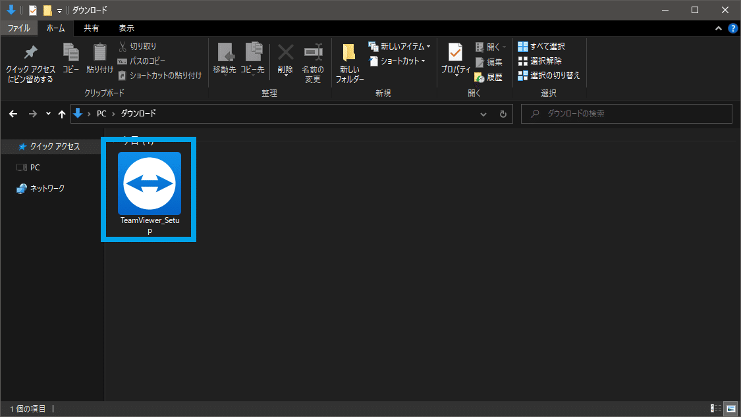Click Pin to Quick Access icon
The width and height of the screenshot is (741, 417).
(30, 63)
